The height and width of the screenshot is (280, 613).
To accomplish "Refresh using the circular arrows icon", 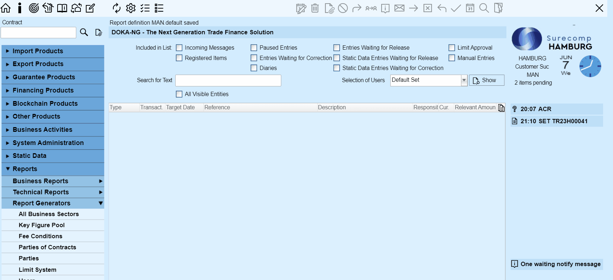I will [x=117, y=8].
